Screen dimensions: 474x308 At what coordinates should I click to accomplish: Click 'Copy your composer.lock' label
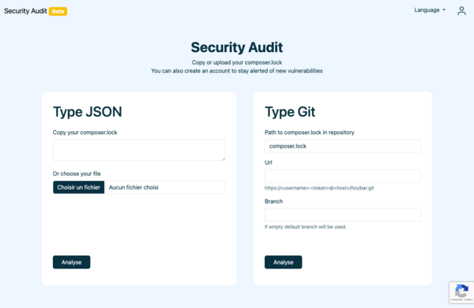(85, 133)
